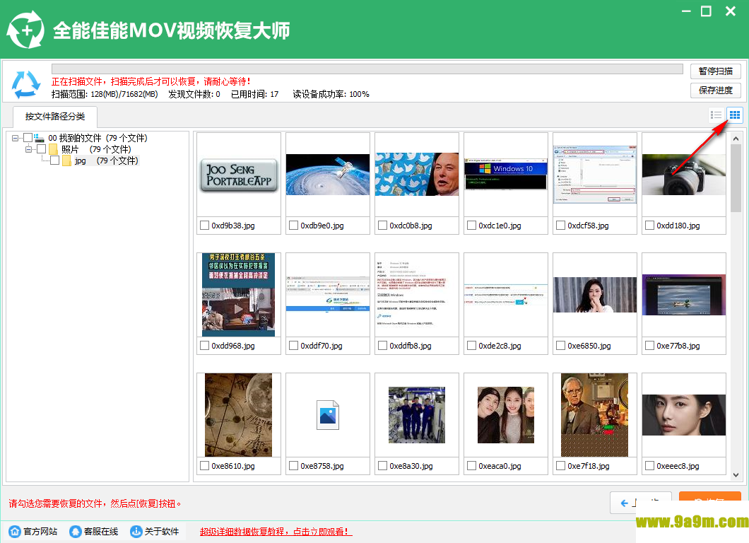Minimize the application window

coord(686,11)
